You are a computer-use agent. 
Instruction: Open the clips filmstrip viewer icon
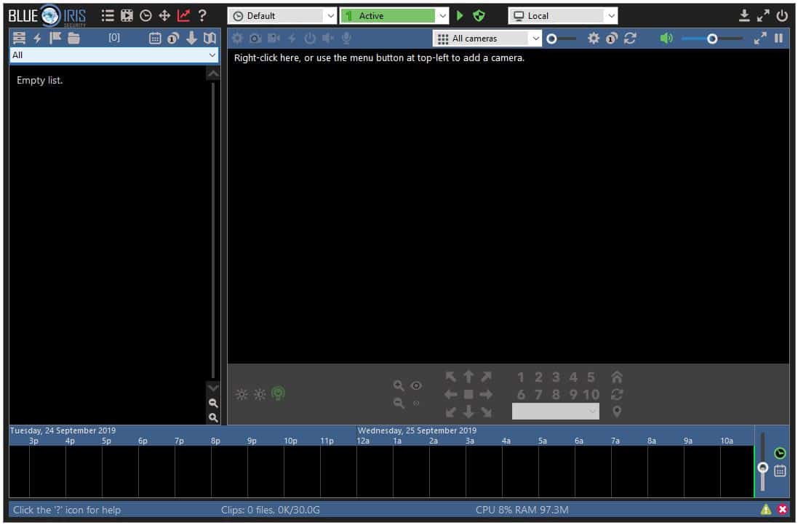(x=127, y=15)
